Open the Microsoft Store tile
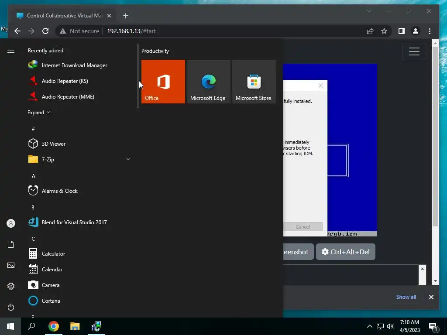This screenshot has width=447, height=335. pyautogui.click(x=254, y=82)
